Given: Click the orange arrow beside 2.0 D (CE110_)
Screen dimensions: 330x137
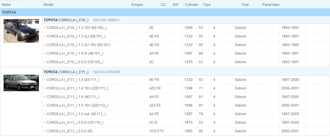Looking at the screenshot, I should (45, 123).
